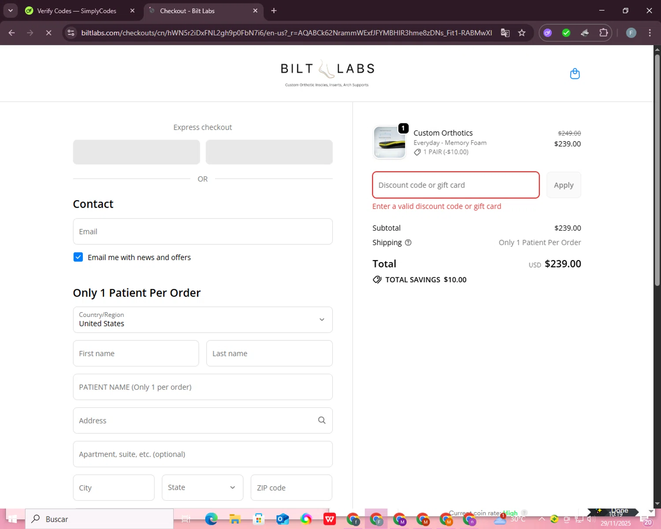Click the address bar URL

[286, 33]
